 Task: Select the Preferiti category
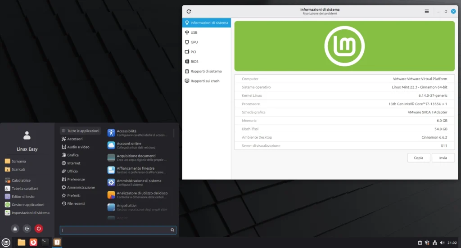pyautogui.click(x=80, y=195)
